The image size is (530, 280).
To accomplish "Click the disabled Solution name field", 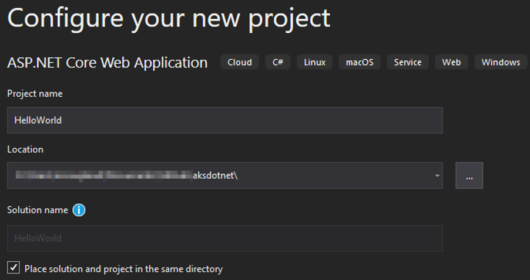I will 224,238.
